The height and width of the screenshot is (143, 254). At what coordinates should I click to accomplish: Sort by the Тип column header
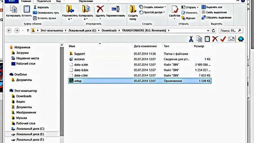pos(166,46)
